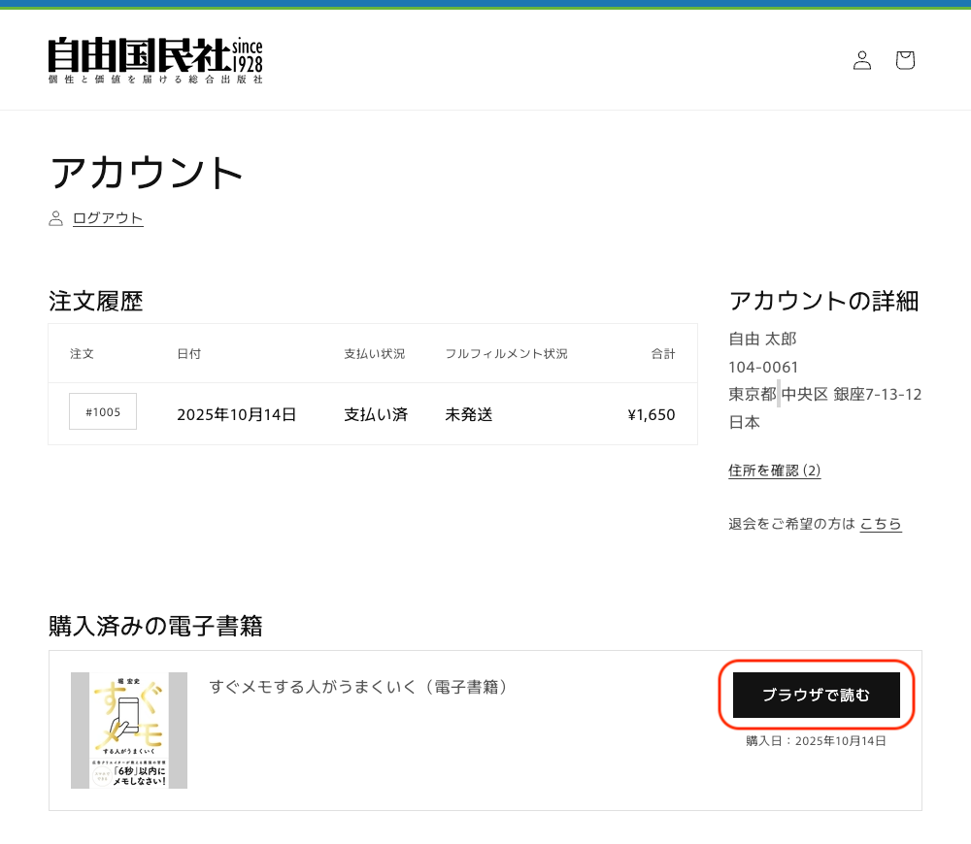The height and width of the screenshot is (844, 971).
Task: Click the order total ¥1,650
Action: (652, 414)
